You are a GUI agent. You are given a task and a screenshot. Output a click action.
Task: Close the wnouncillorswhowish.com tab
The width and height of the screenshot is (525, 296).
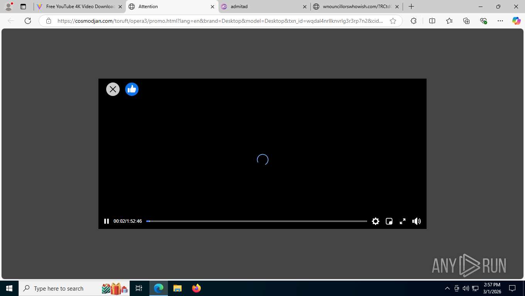click(x=397, y=7)
